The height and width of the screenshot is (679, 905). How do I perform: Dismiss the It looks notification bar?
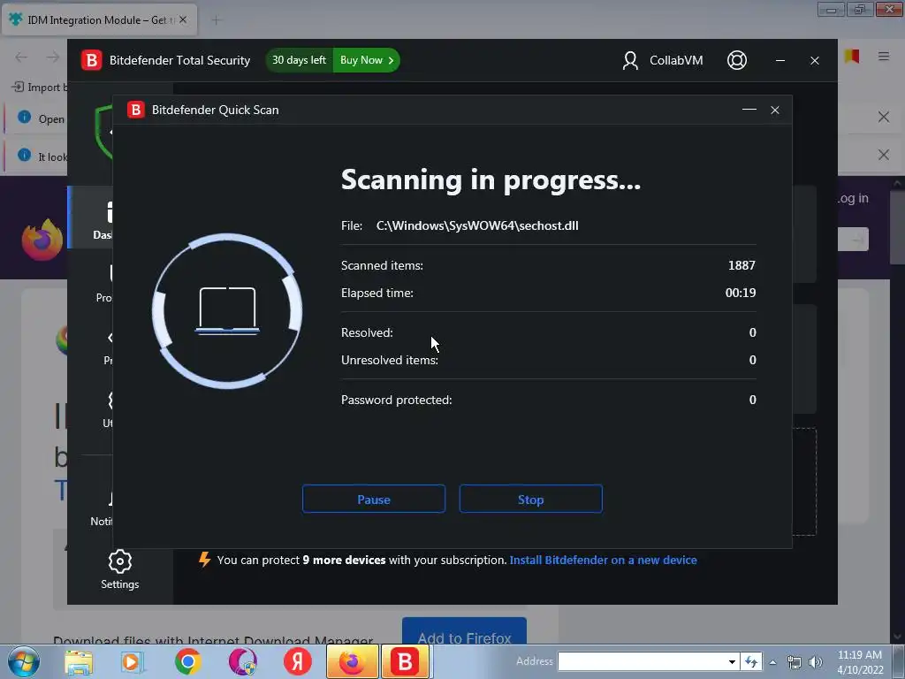point(883,155)
